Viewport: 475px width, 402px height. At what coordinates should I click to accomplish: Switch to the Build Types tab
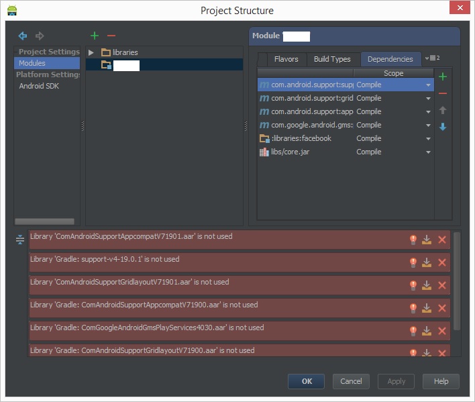[x=332, y=59]
